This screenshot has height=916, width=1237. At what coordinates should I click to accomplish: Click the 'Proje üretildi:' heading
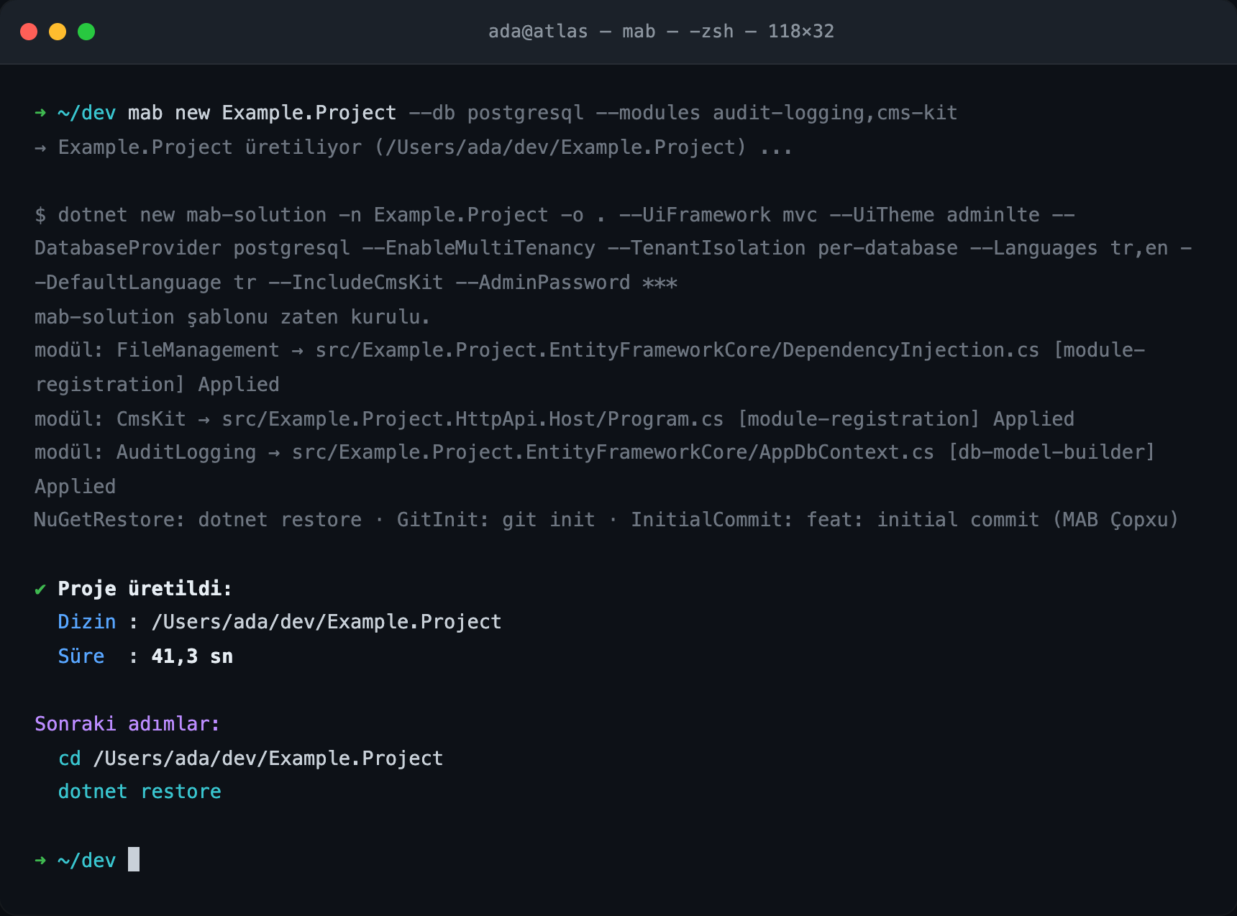click(145, 589)
